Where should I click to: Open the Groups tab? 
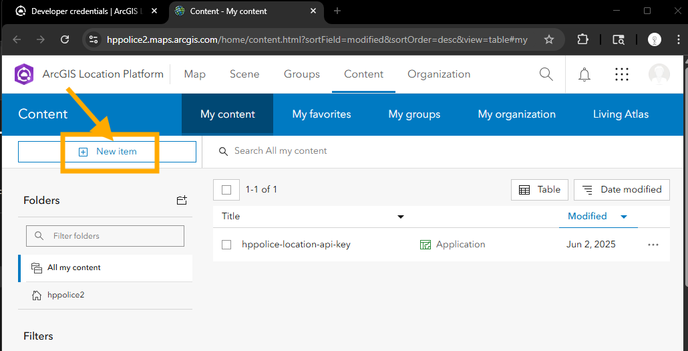click(x=302, y=74)
